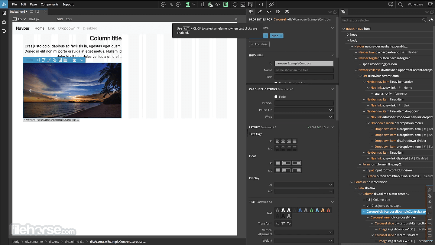Zoom out the page view with minus icon
This screenshot has width=435, height=245.
pyautogui.click(x=163, y=4)
